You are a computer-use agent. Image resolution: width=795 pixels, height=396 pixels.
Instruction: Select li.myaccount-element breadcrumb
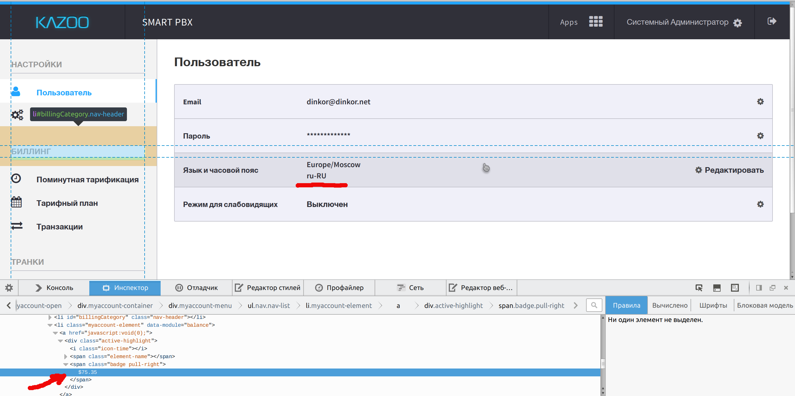click(339, 305)
